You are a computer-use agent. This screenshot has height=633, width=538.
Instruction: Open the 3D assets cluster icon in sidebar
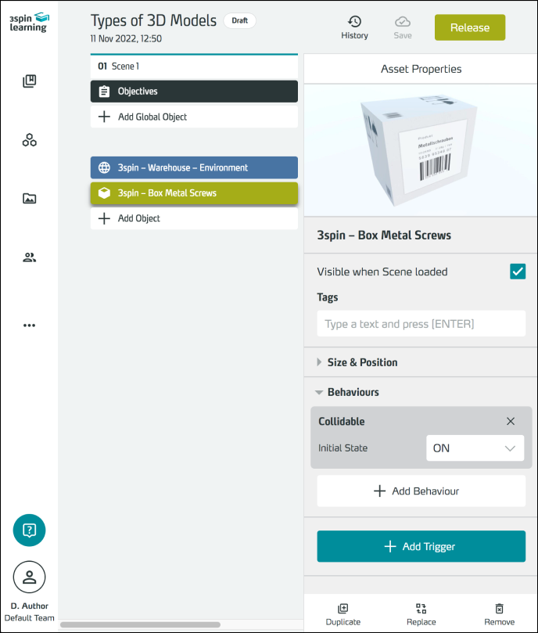pyautogui.click(x=30, y=140)
